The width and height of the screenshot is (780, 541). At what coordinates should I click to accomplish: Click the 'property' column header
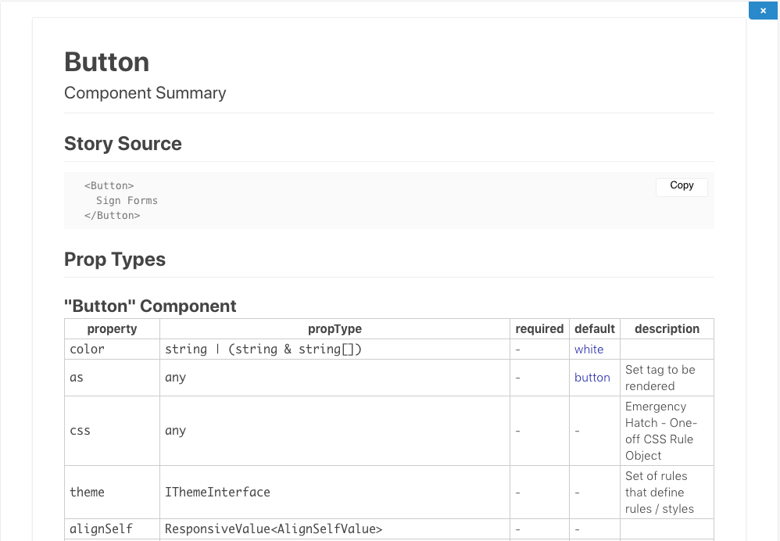coord(112,329)
